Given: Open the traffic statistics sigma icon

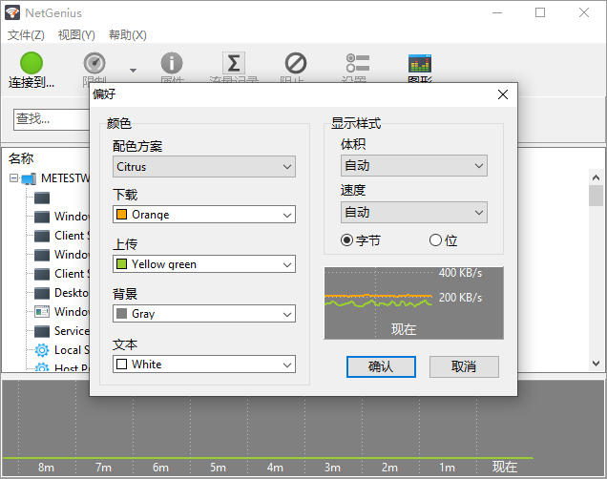Looking at the screenshot, I should [234, 63].
